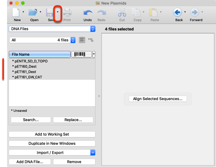Click the Back navigation arrow icon
This screenshot has height=167, width=216.
(x=178, y=12)
